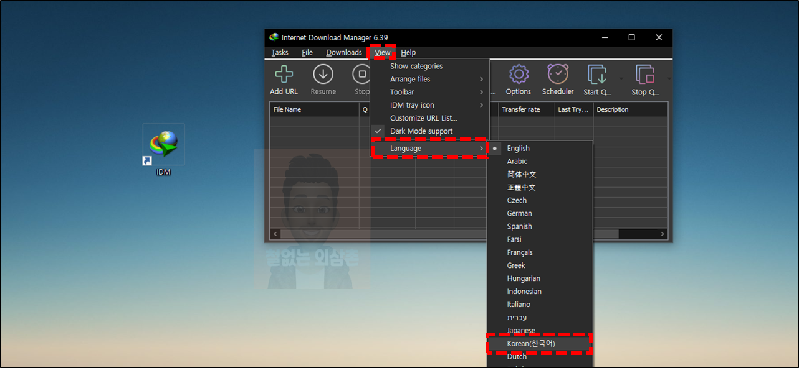Select 正體中文 language option

[x=540, y=187]
